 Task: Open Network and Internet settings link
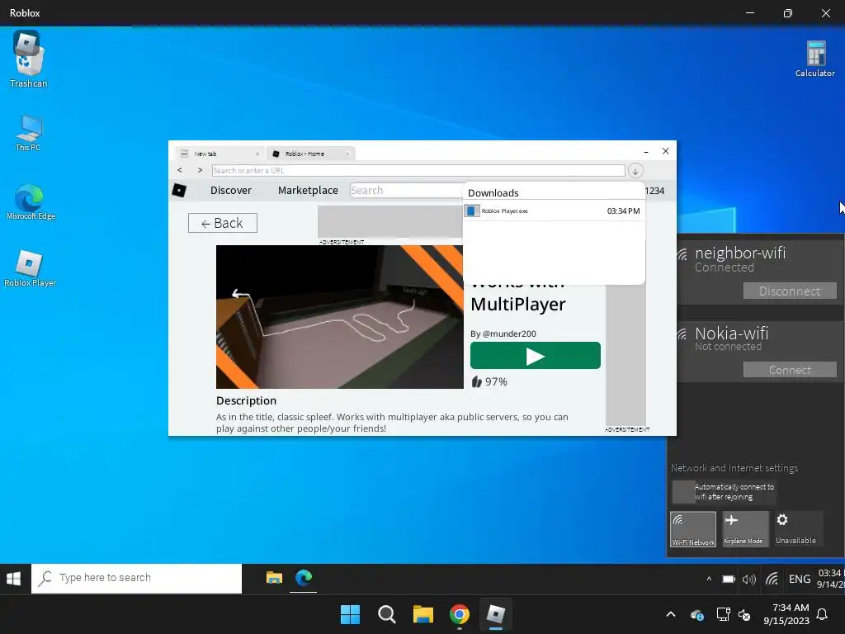point(734,468)
